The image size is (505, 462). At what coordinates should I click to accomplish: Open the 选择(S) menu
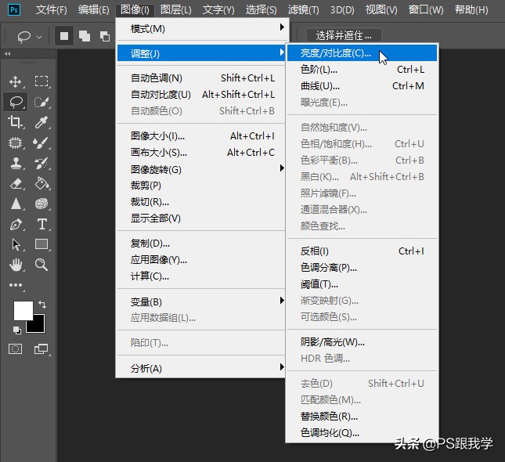pyautogui.click(x=261, y=10)
